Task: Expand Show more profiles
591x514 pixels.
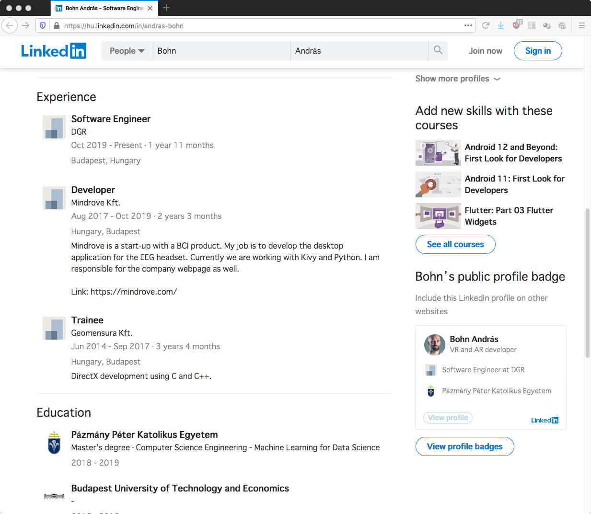Action: point(457,79)
